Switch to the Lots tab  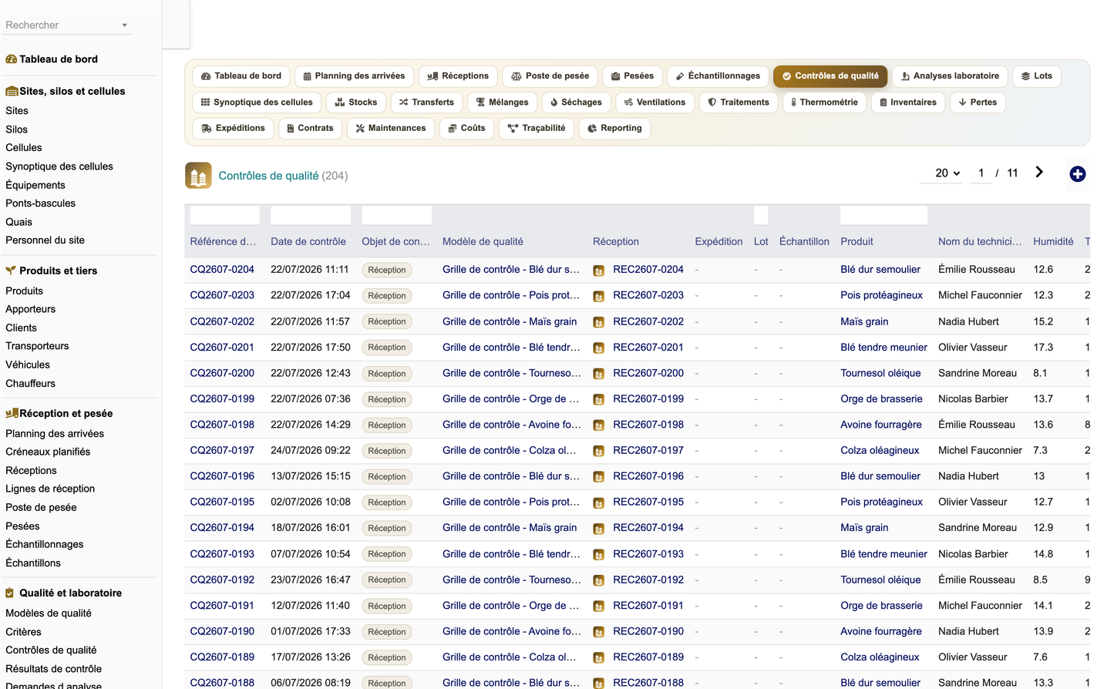[x=1037, y=76]
